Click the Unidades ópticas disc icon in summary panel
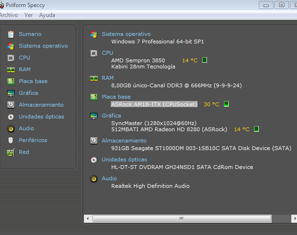The width and height of the screenshot is (297, 235). click(x=94, y=160)
